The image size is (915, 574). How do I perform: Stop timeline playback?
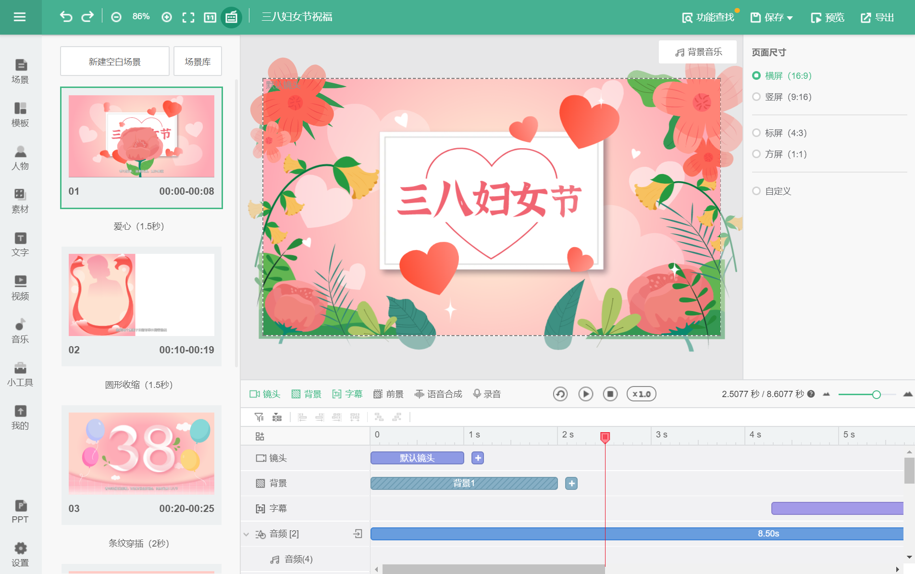[x=610, y=394]
